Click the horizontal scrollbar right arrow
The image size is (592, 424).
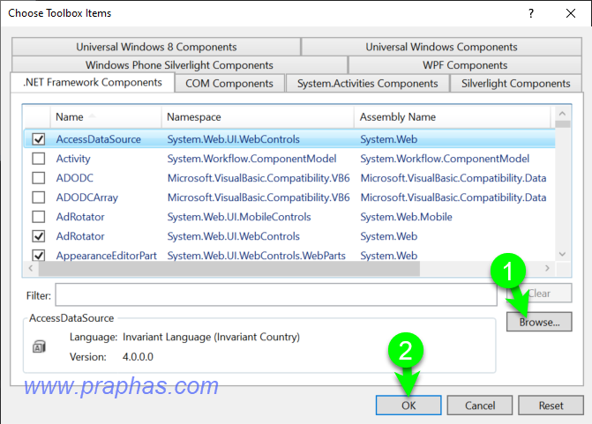pos(547,268)
